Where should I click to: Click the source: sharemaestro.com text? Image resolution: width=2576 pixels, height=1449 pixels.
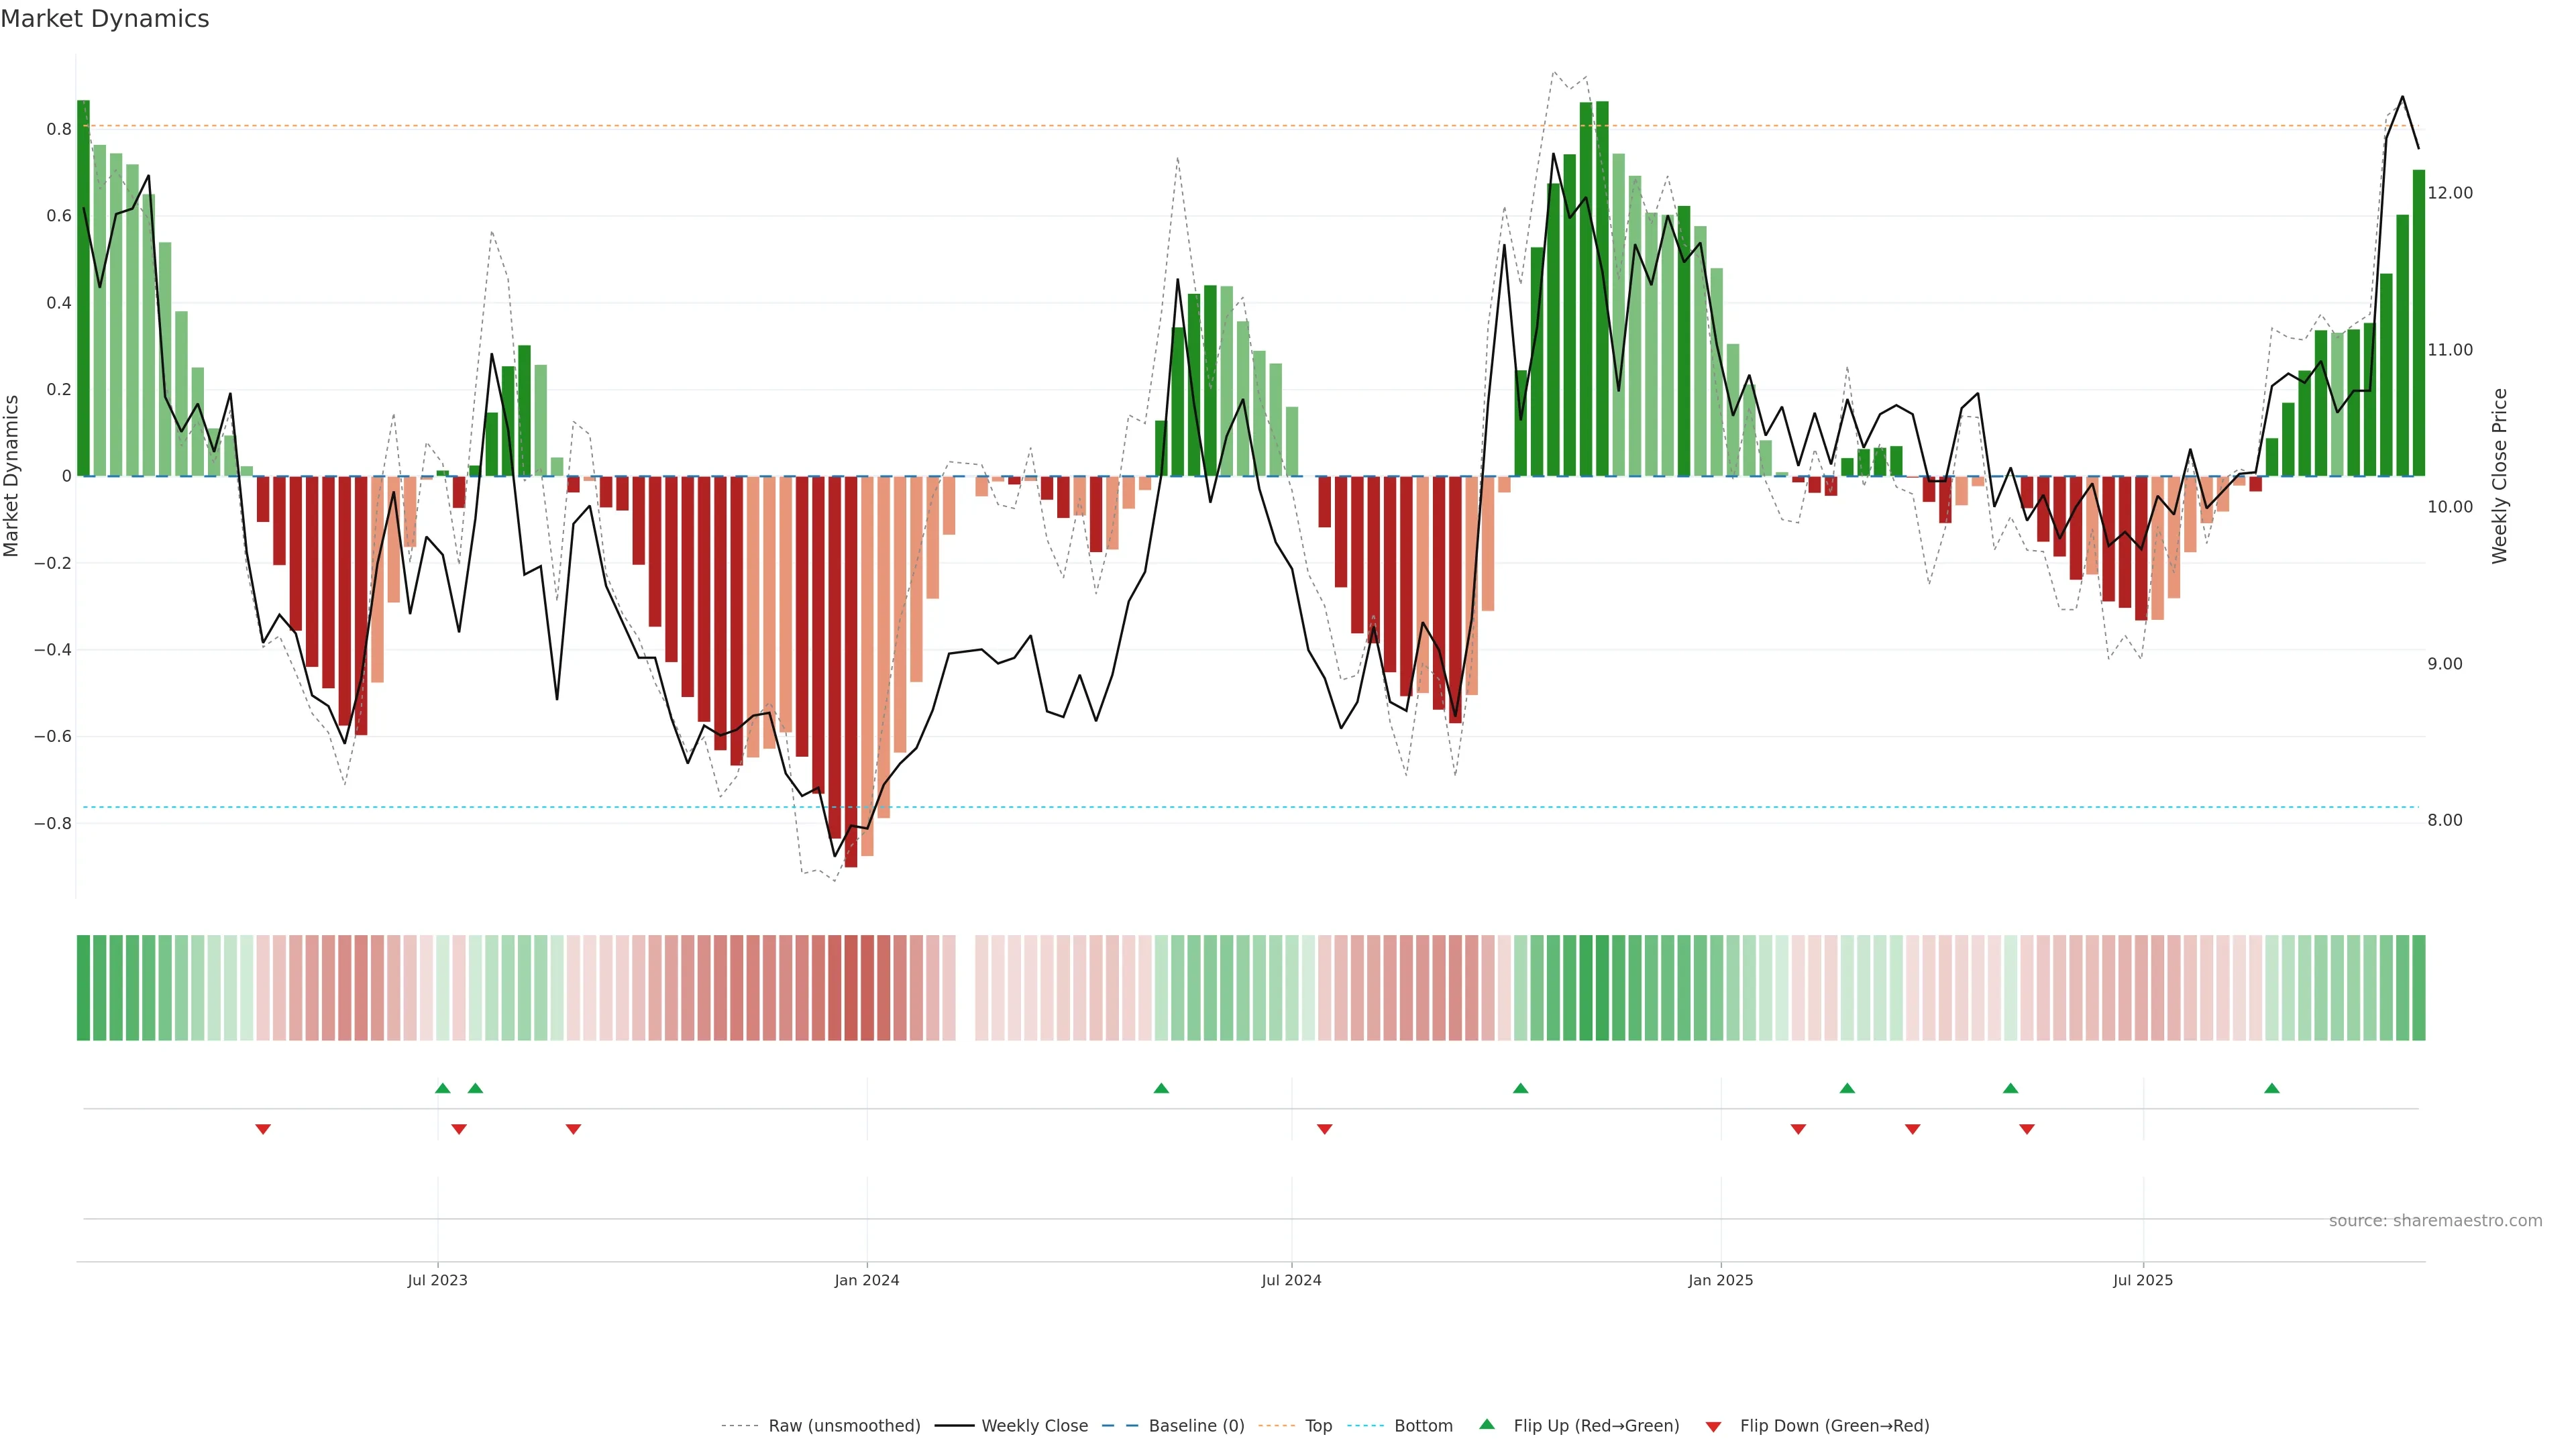(2435, 1221)
